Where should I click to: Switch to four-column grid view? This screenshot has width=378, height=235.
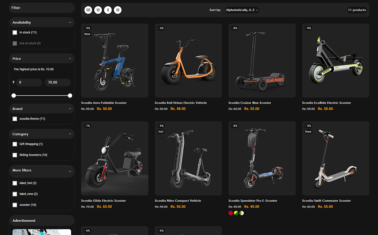pyautogui.click(x=88, y=10)
